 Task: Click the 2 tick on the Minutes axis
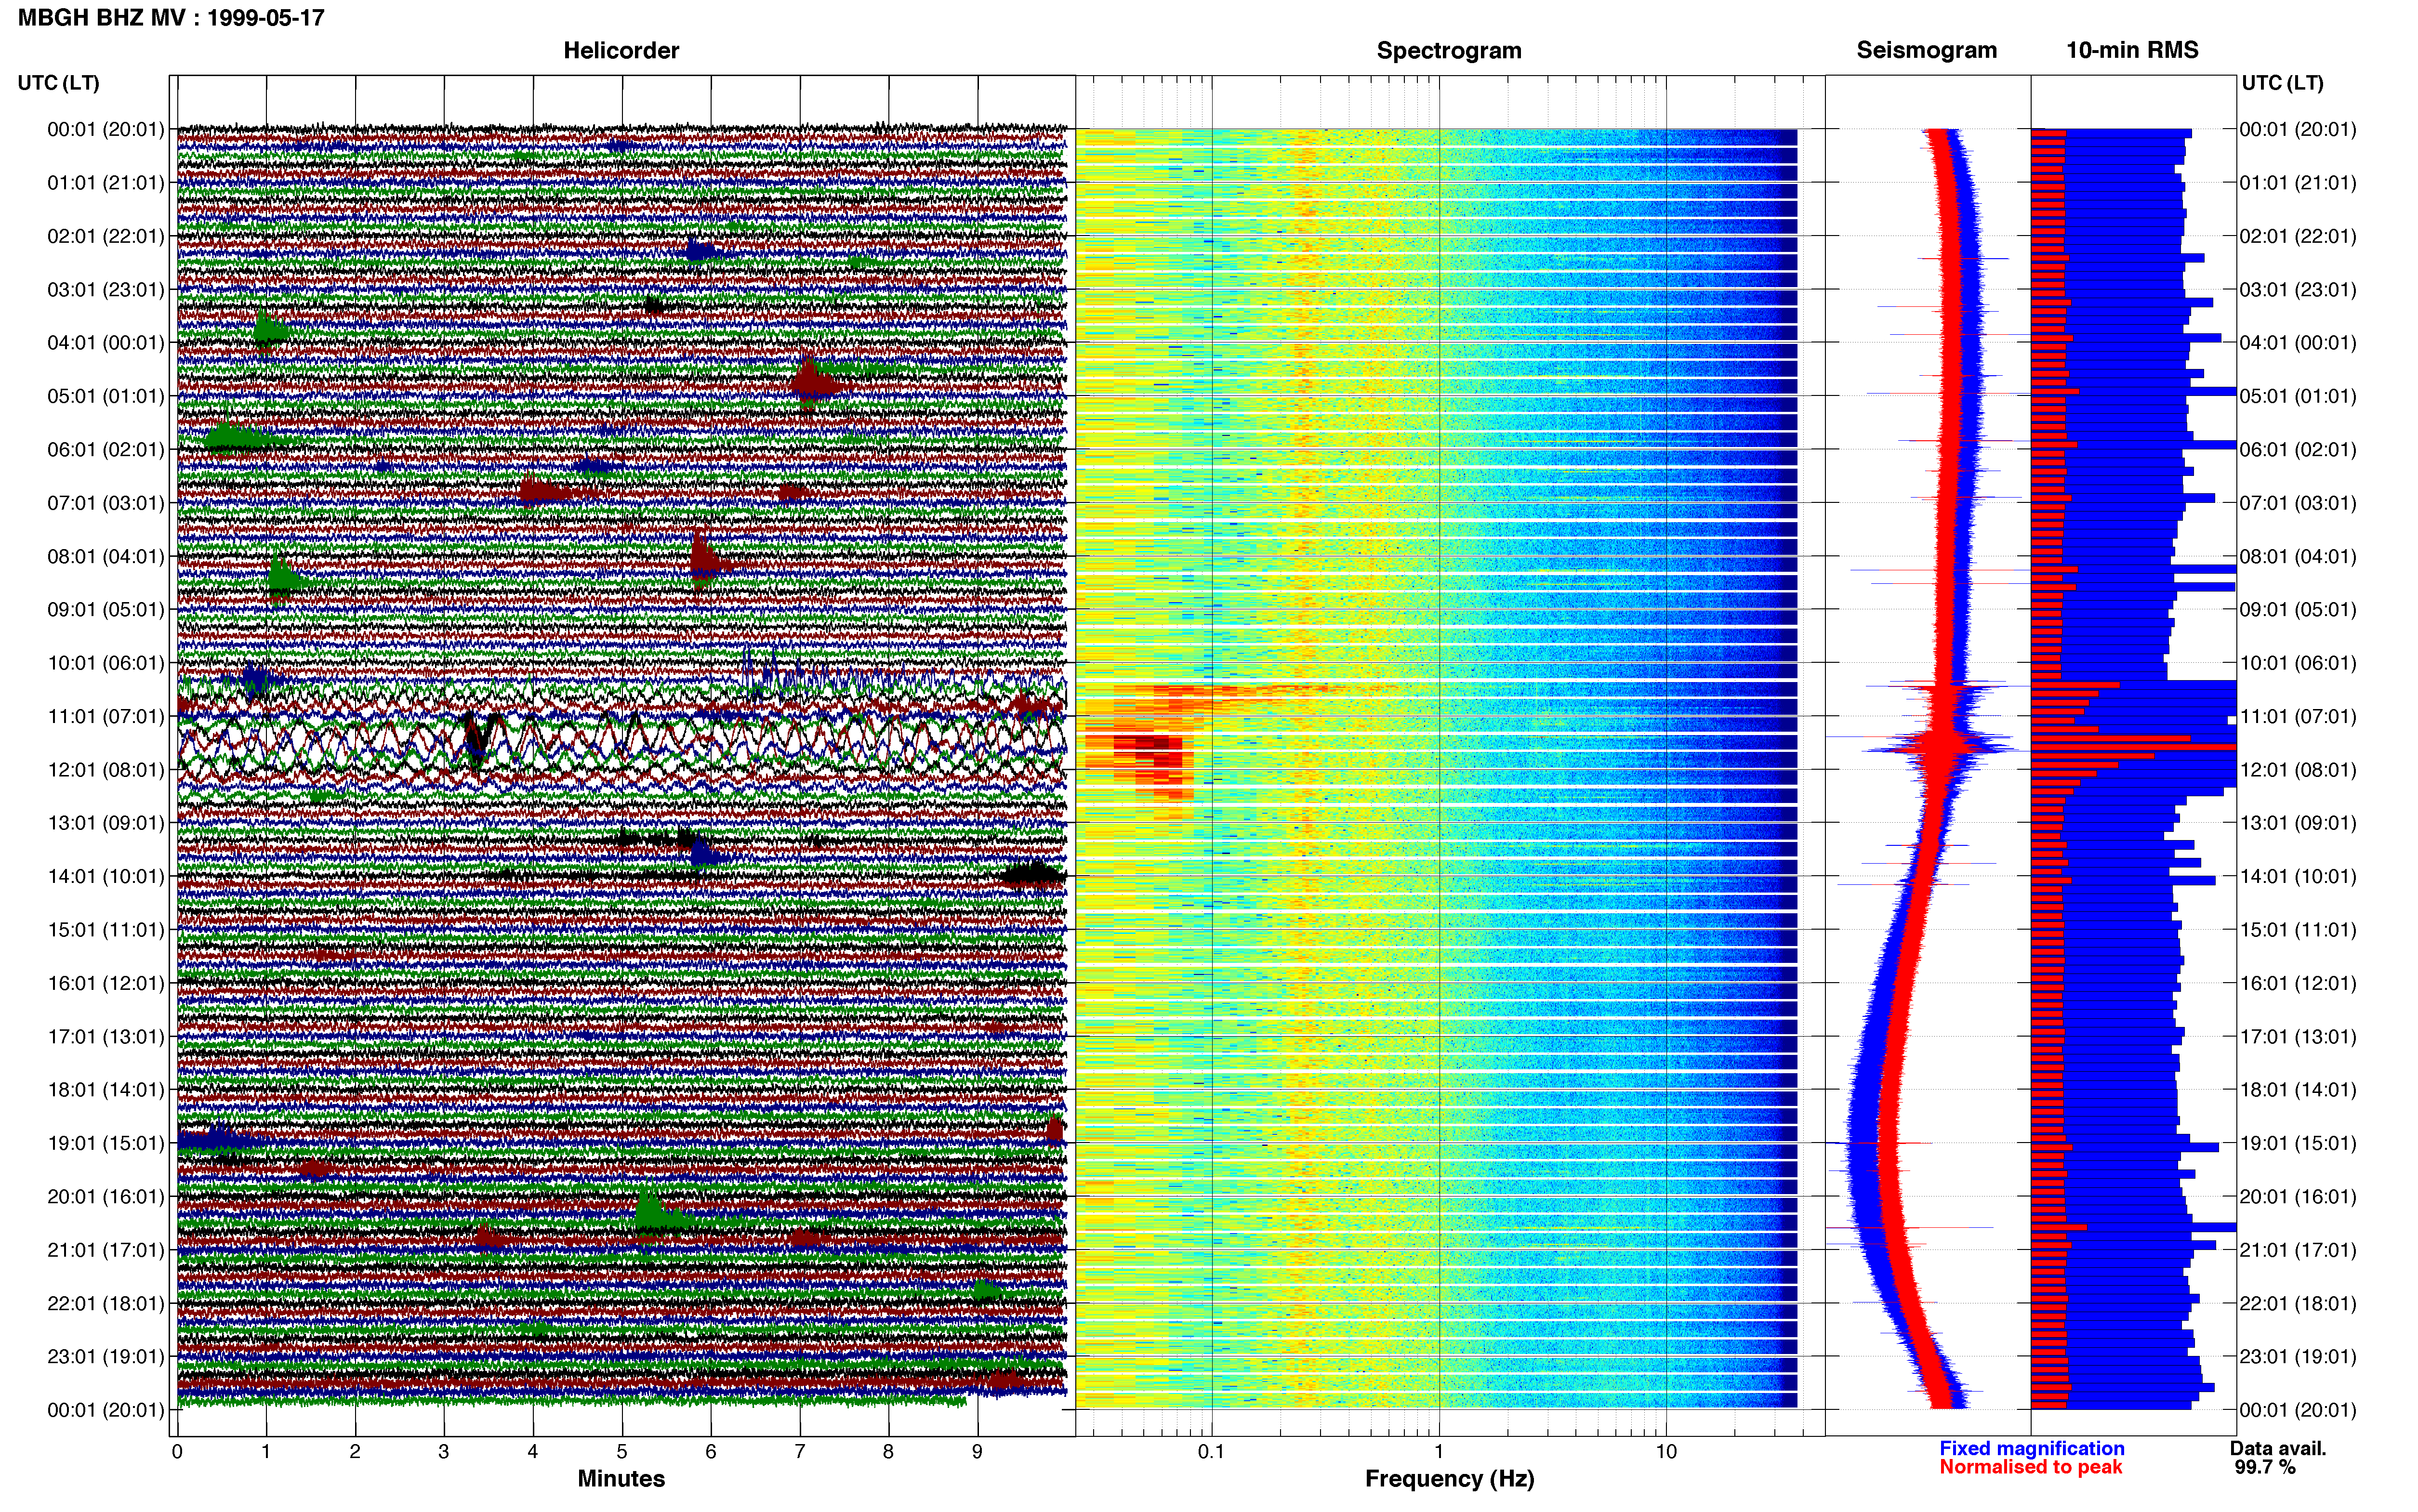355,1452
